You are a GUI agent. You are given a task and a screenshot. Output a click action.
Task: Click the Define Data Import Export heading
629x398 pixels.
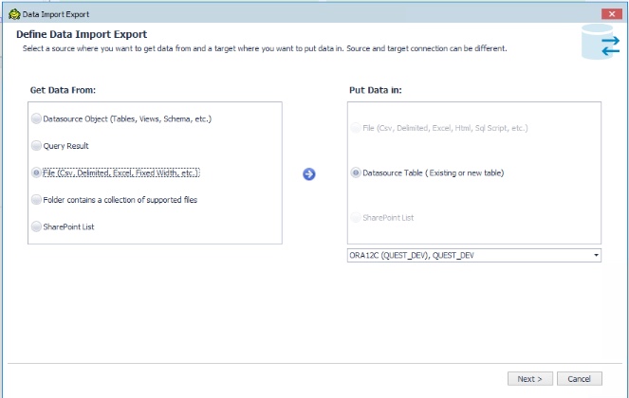85,34
